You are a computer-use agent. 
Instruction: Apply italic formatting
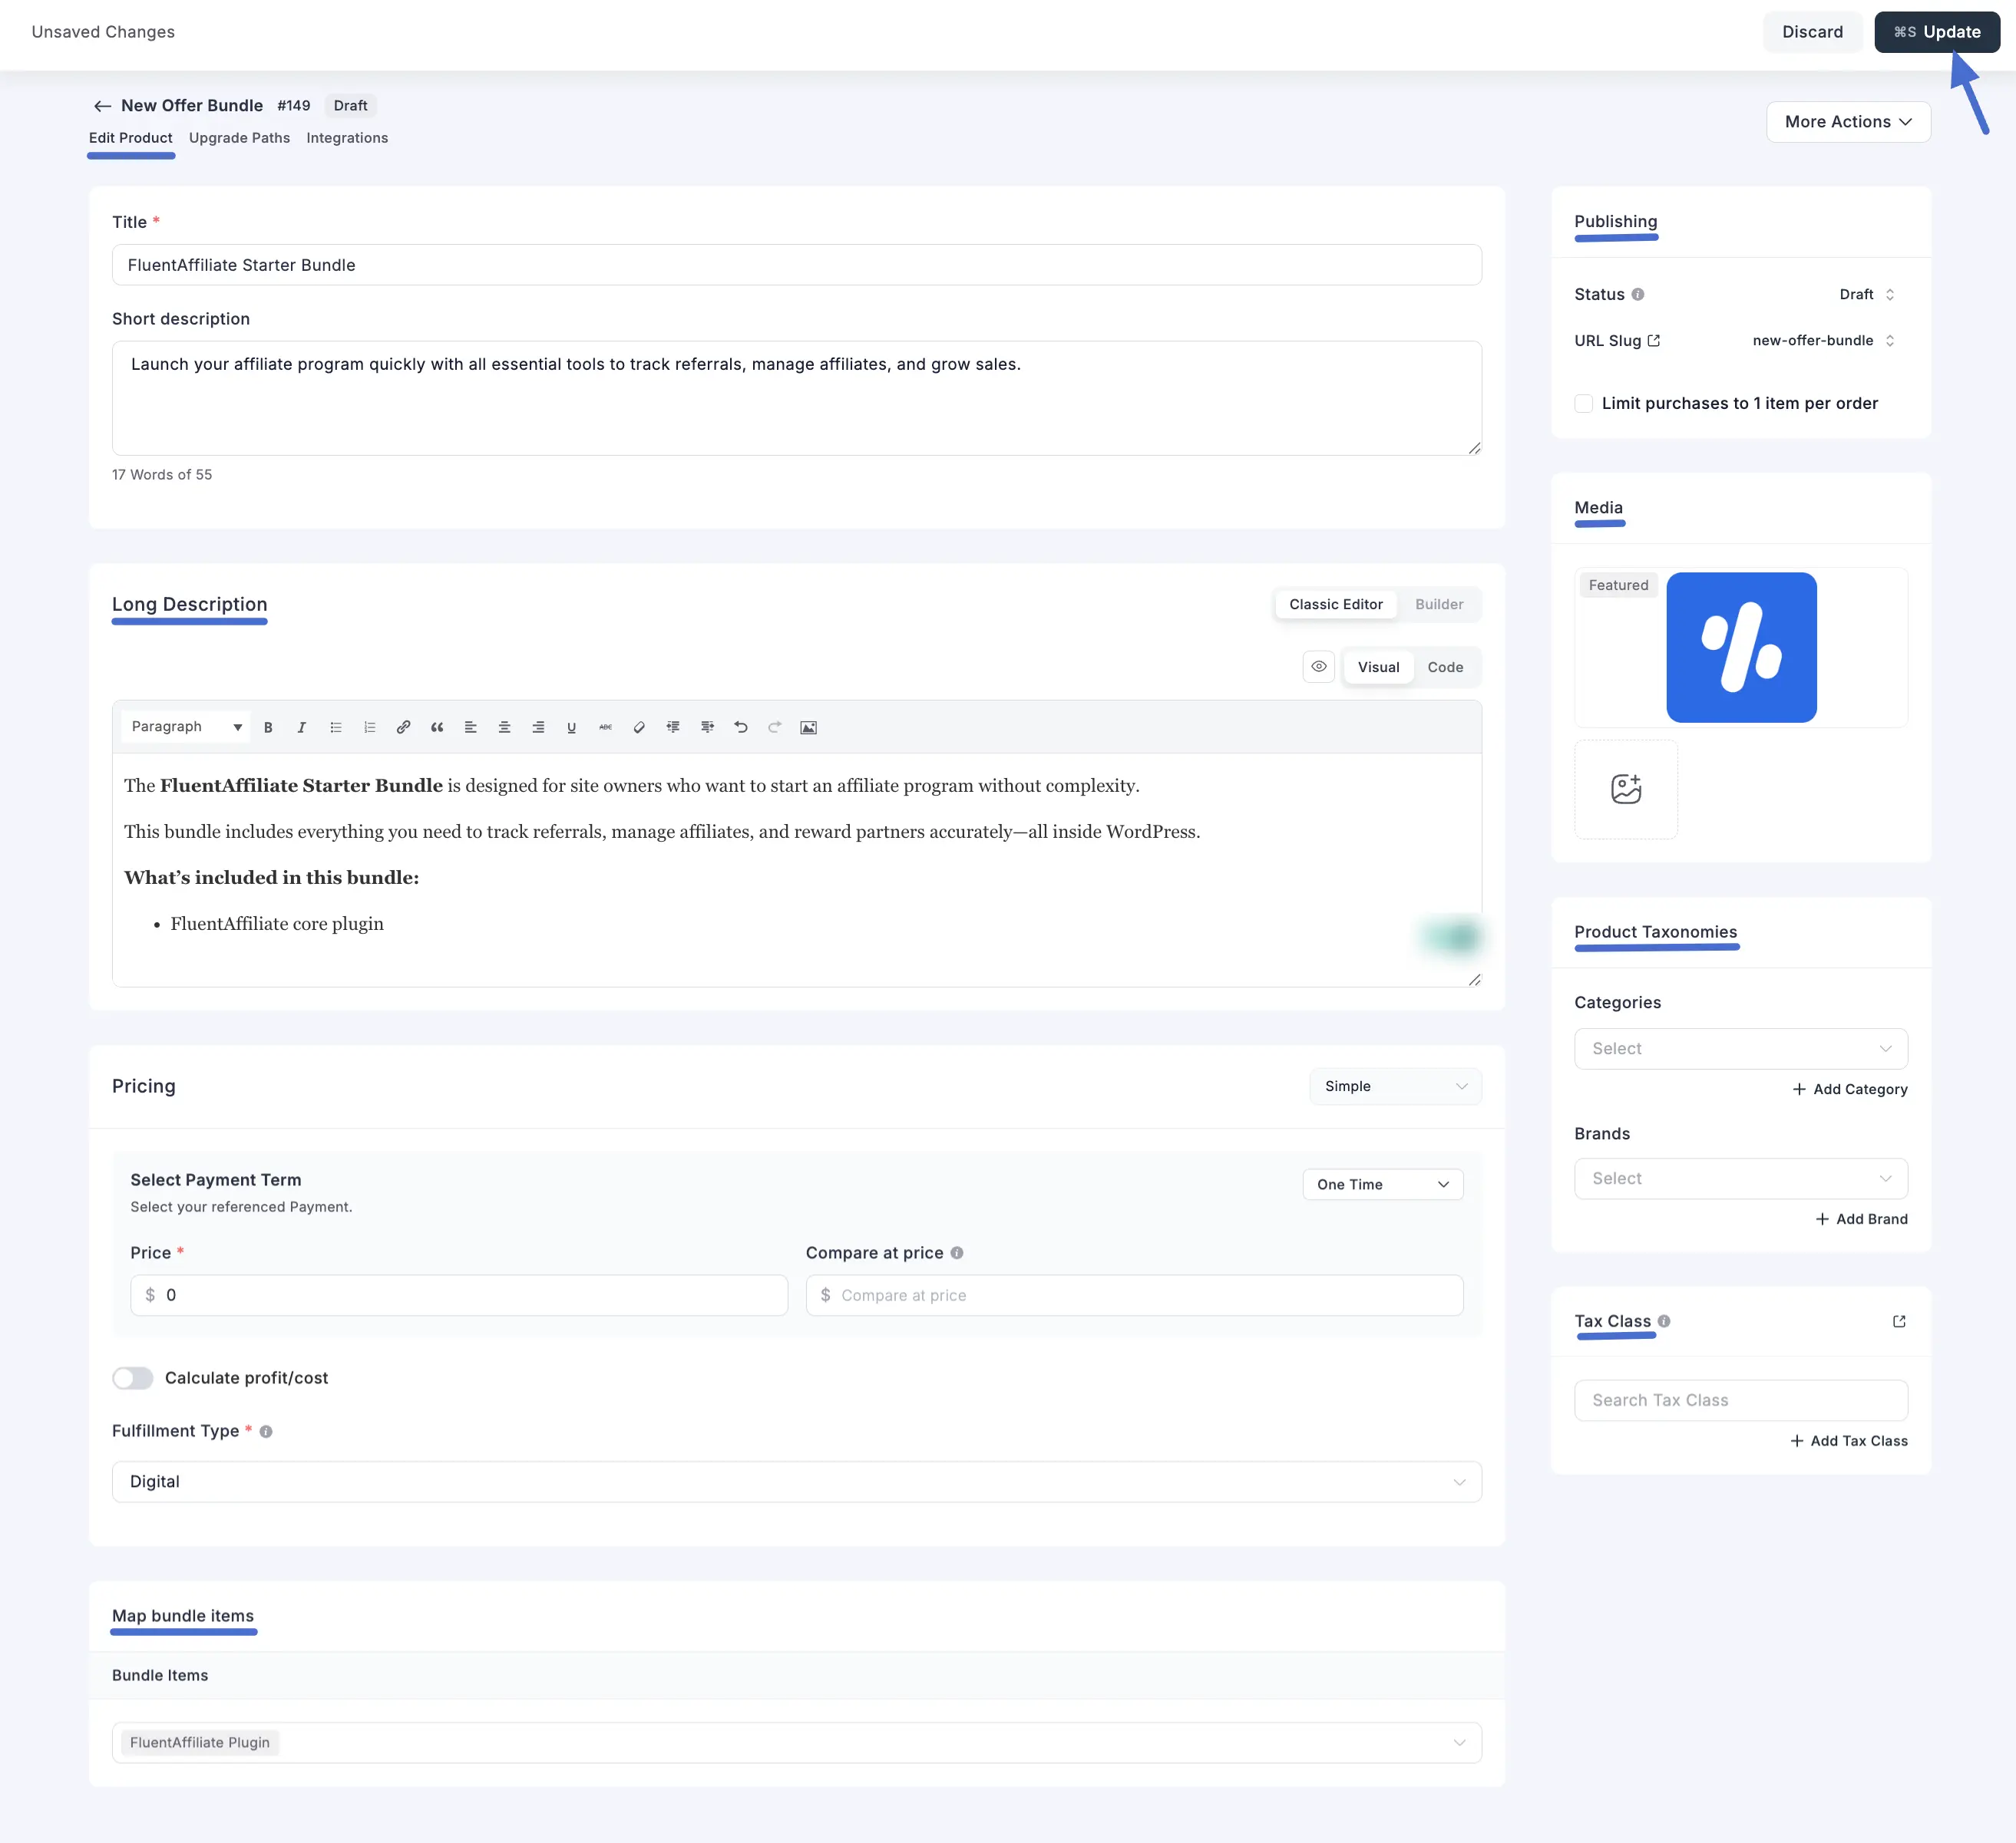301,727
